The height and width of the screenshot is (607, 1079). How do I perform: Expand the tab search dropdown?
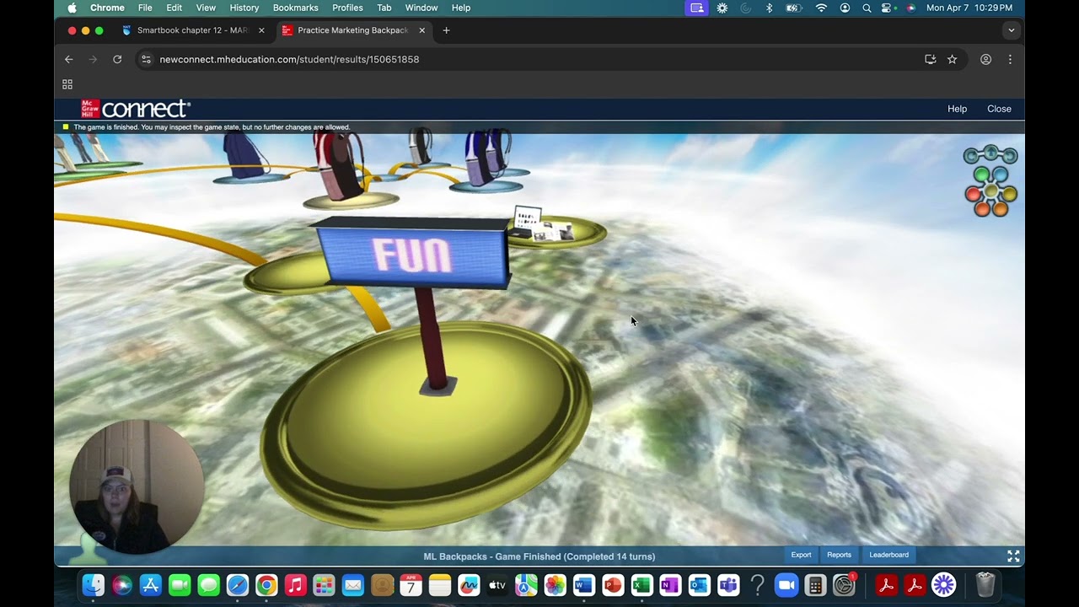[1011, 30]
